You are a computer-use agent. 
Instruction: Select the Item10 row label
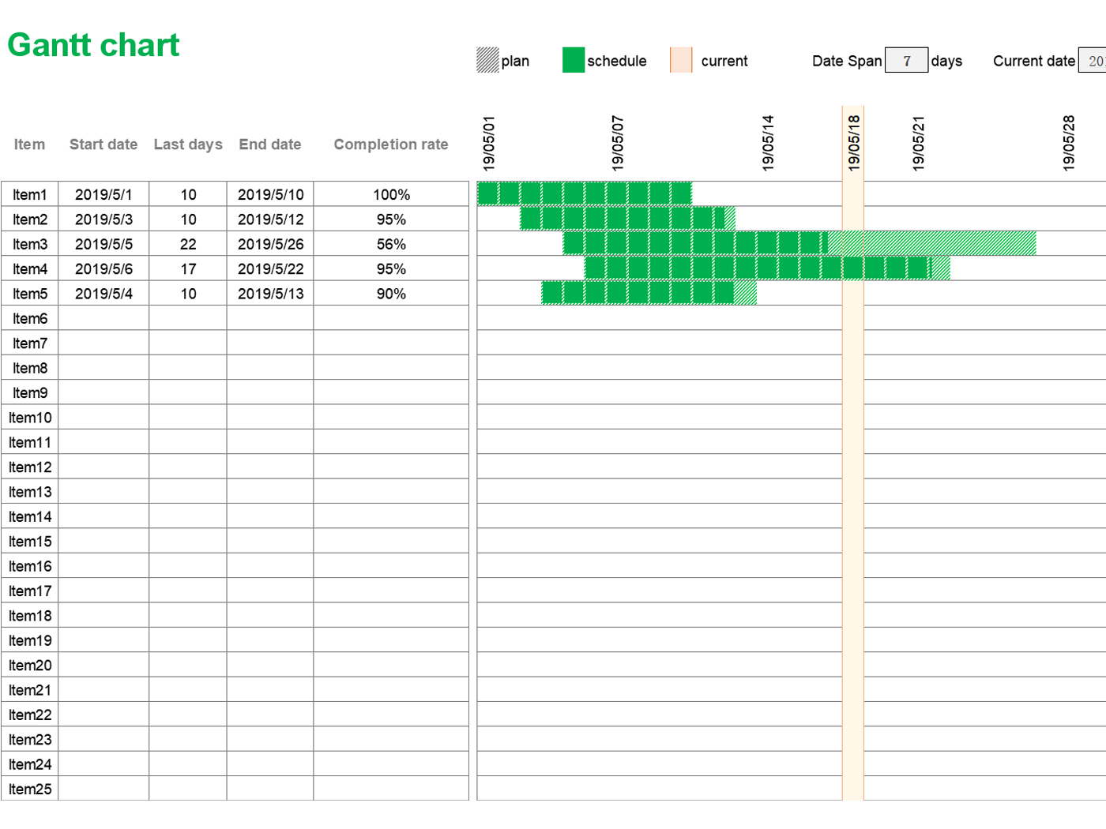tap(29, 418)
